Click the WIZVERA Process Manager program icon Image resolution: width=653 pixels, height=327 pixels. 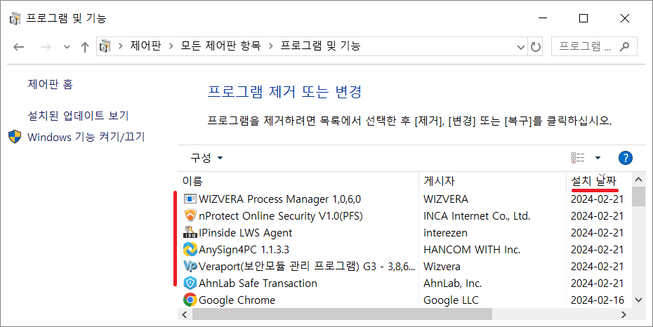[190, 199]
